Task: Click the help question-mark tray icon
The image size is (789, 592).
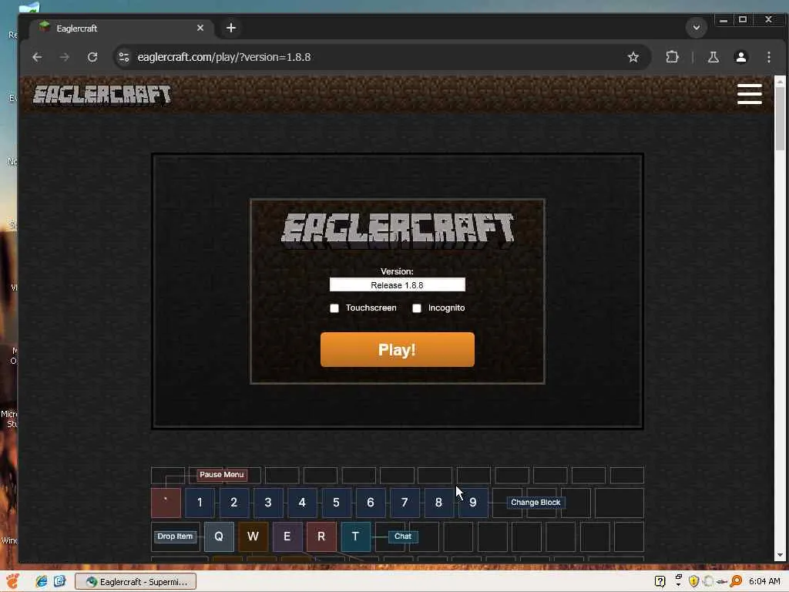Action: [x=660, y=581]
